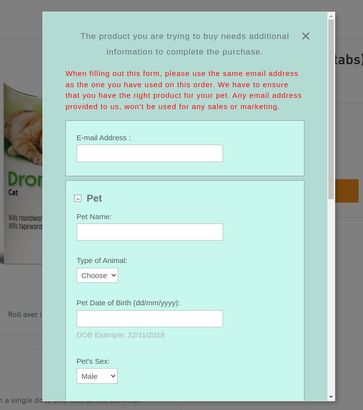Click the Pet section heading

pos(94,198)
